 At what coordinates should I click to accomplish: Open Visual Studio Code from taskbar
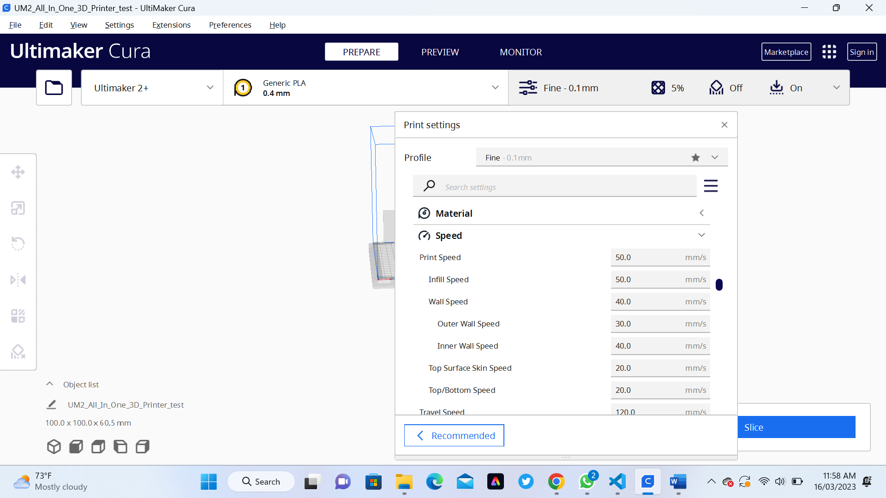617,482
